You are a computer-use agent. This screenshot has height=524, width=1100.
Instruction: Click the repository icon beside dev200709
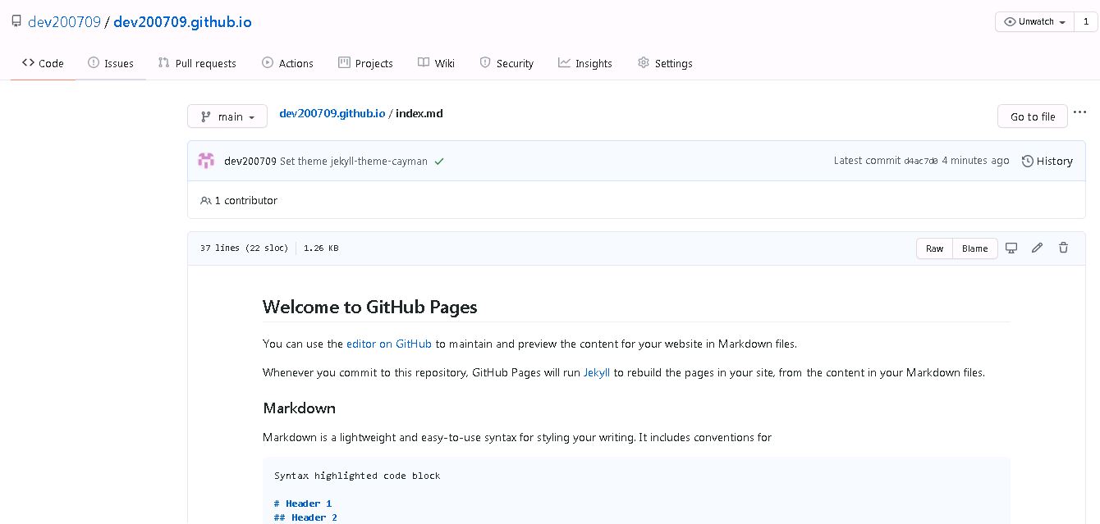tap(16, 22)
